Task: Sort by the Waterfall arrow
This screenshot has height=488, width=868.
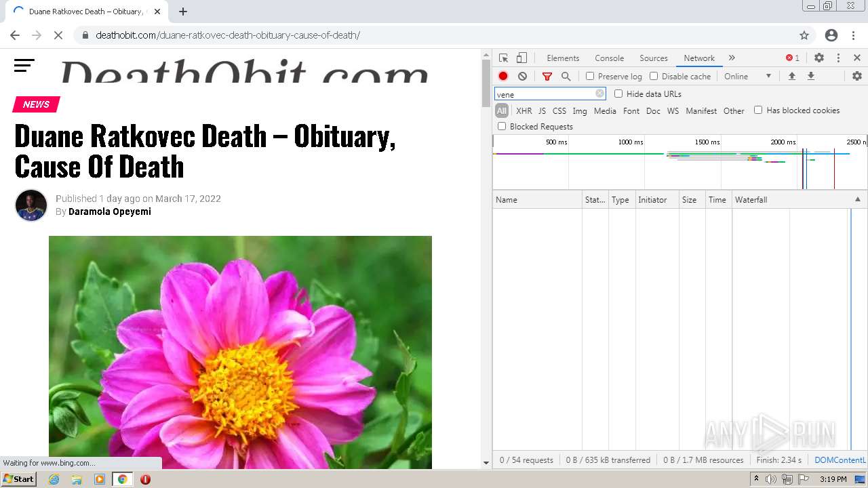Action: (858, 199)
